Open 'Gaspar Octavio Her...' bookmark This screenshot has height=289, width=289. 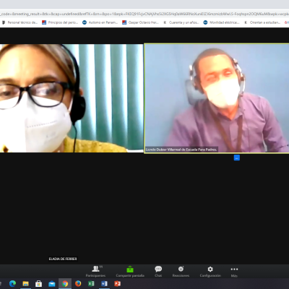coord(141,22)
